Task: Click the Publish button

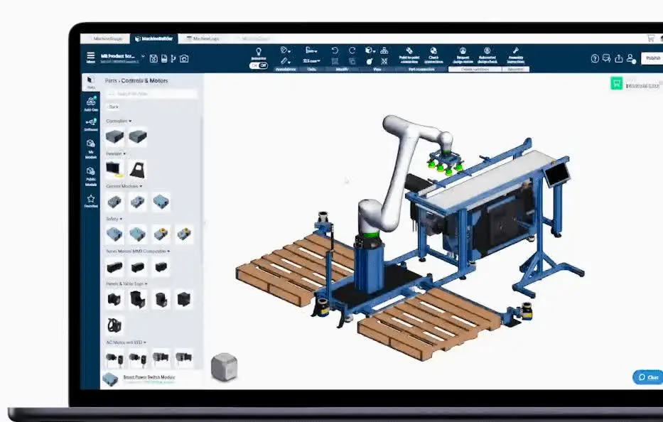Action: tap(652, 58)
